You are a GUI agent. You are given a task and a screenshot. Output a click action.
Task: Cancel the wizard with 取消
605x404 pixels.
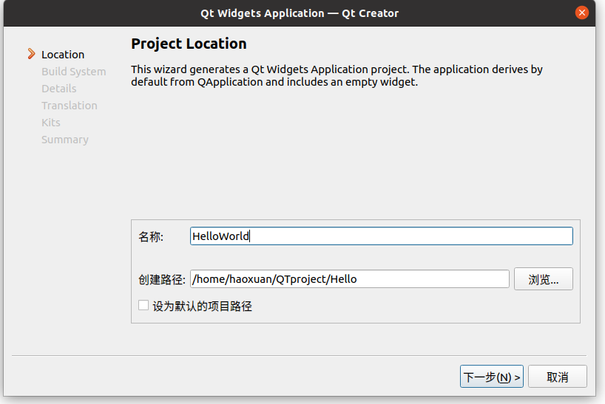557,377
